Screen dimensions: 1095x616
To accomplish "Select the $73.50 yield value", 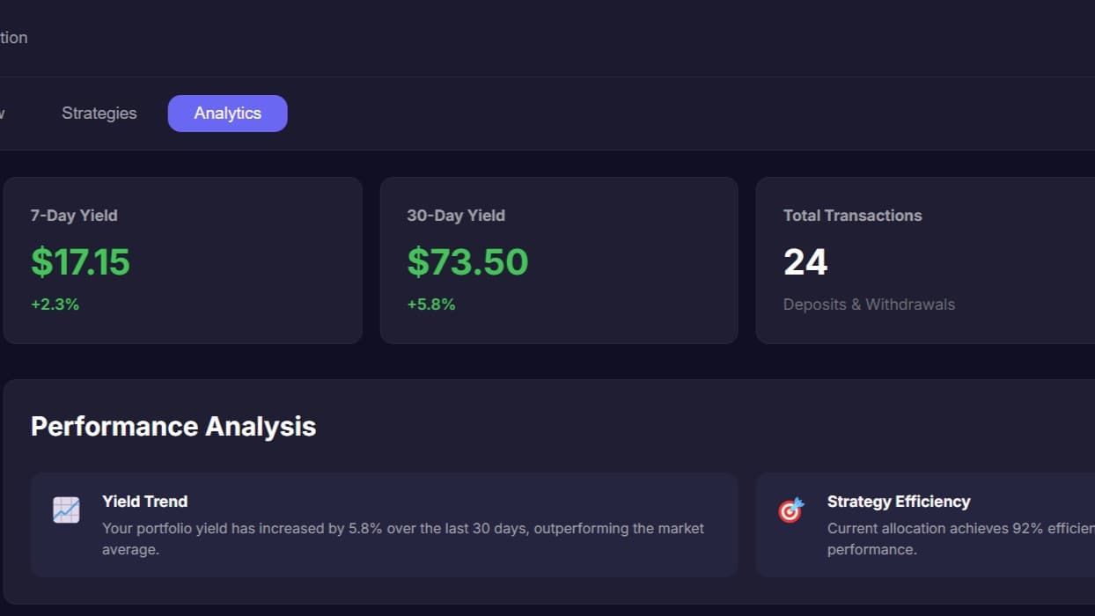I will [x=467, y=261].
